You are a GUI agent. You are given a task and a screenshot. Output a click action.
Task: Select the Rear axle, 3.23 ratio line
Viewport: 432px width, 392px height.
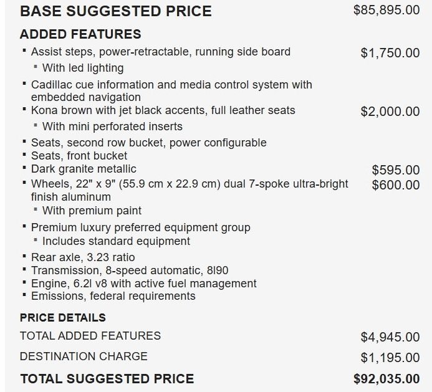tap(83, 257)
